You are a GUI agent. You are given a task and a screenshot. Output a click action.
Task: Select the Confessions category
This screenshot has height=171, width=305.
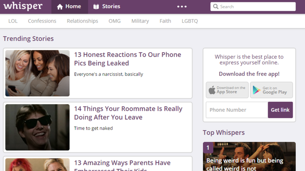[42, 21]
